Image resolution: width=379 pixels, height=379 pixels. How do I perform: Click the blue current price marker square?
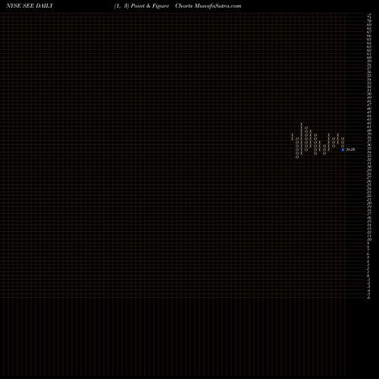(x=343, y=149)
